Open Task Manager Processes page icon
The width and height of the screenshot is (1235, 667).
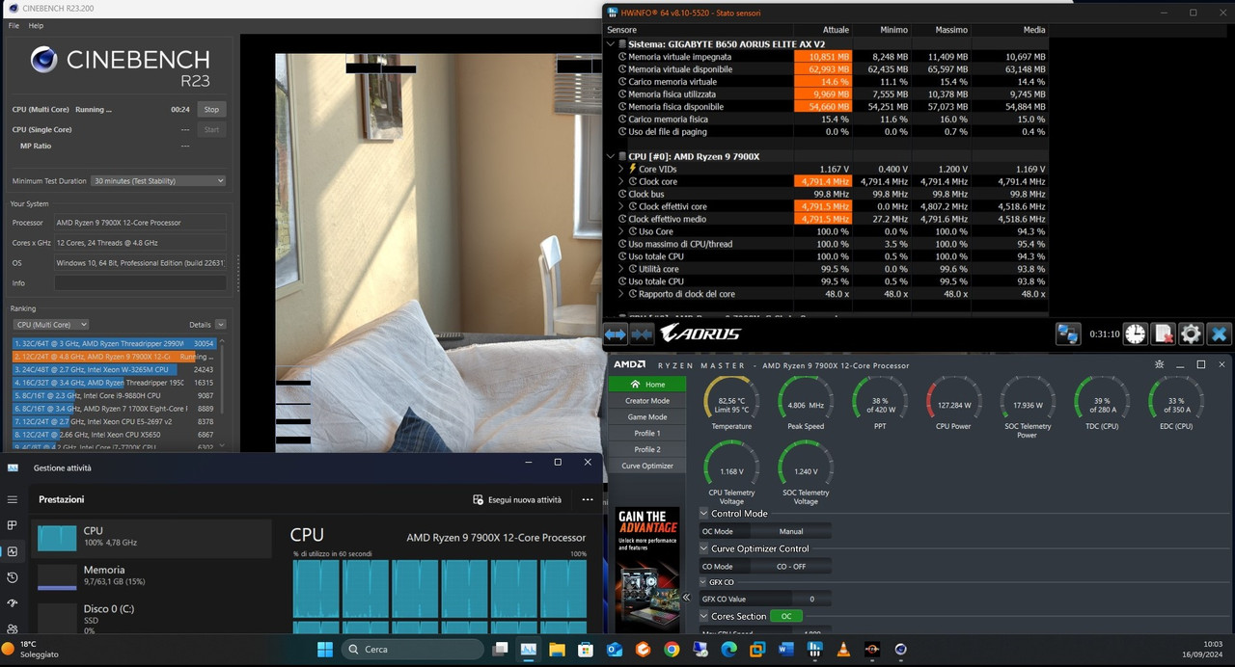[13, 525]
